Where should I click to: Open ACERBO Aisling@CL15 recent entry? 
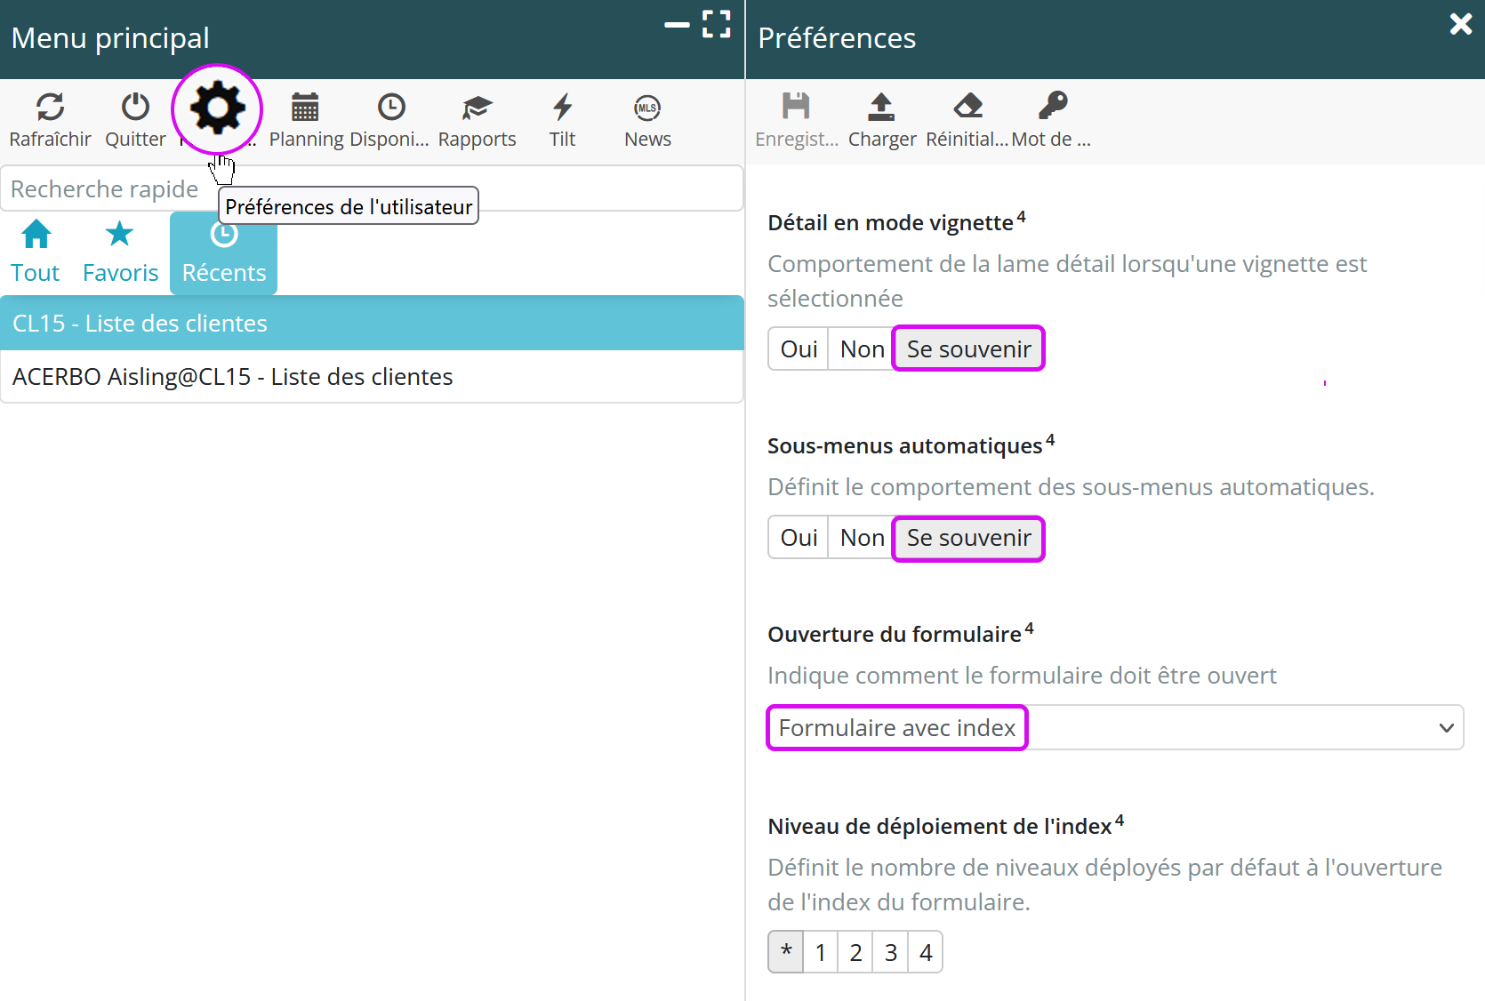click(372, 377)
